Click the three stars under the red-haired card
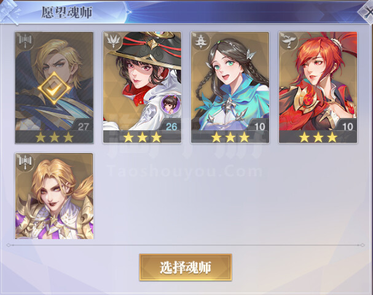373x295 pixels. point(318,137)
